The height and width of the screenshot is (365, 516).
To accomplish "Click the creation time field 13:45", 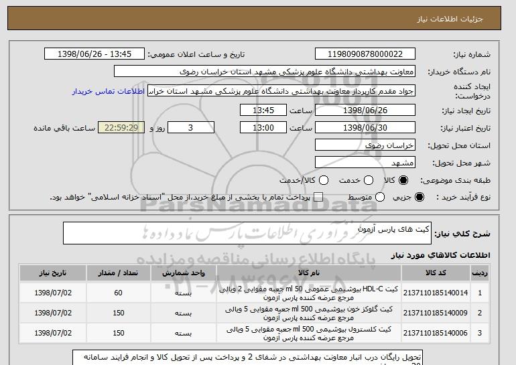I will pyautogui.click(x=263, y=110).
